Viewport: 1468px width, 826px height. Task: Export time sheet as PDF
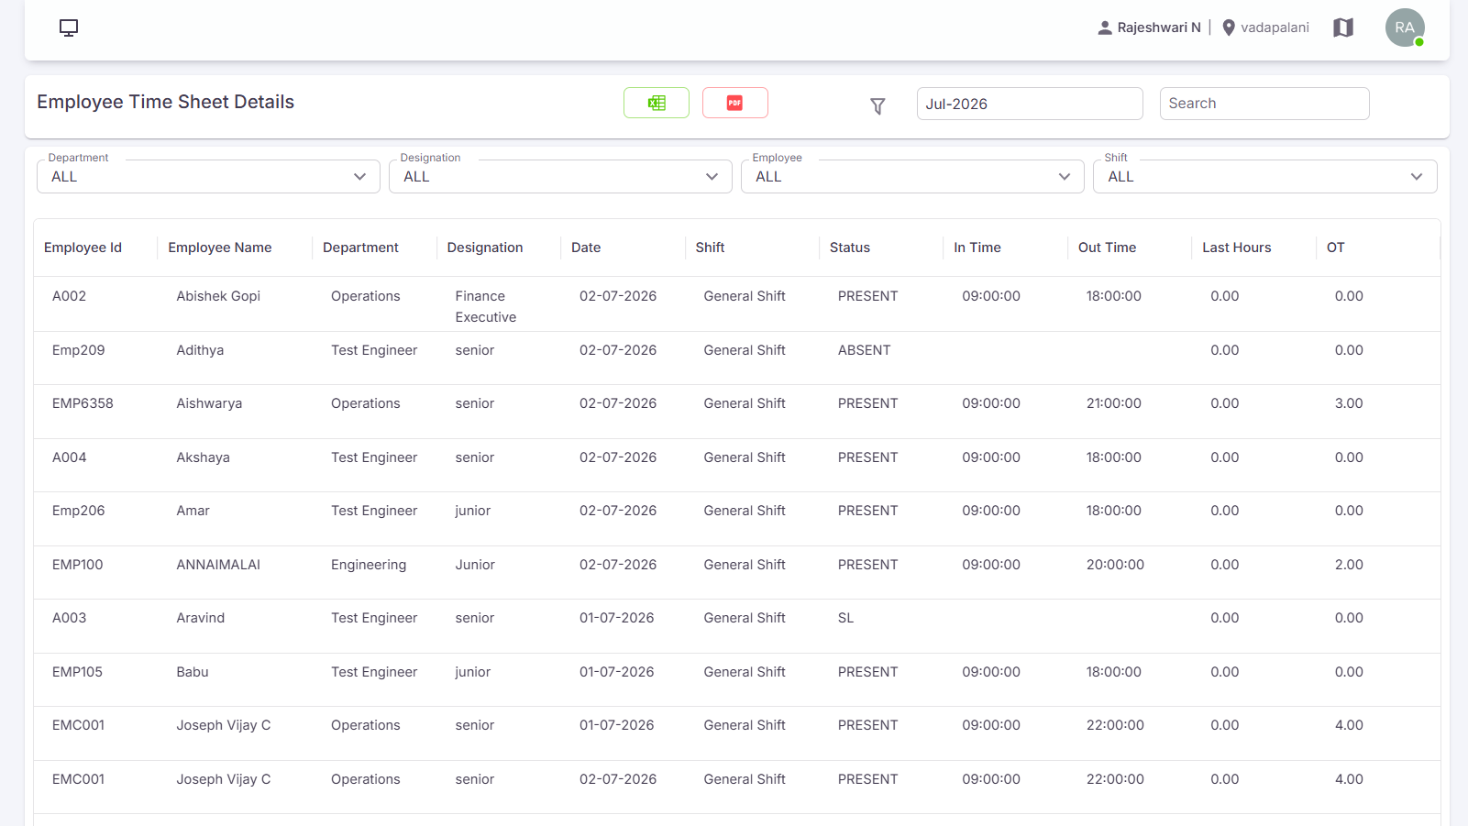click(x=735, y=103)
